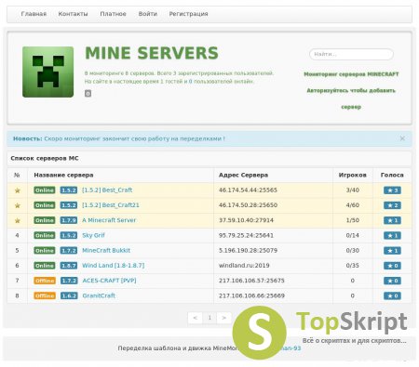This screenshot has height=367, width=419.
Task: Click address 5.196.190.28:25079
Action: point(248,250)
